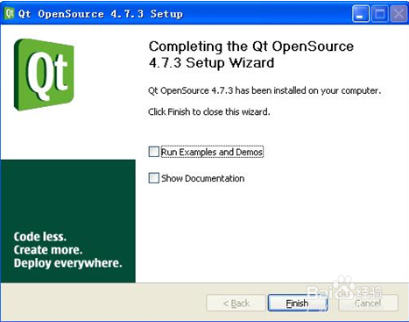Click the 'Show Documentation' label text
This screenshot has height=322, width=409.
coord(203,178)
